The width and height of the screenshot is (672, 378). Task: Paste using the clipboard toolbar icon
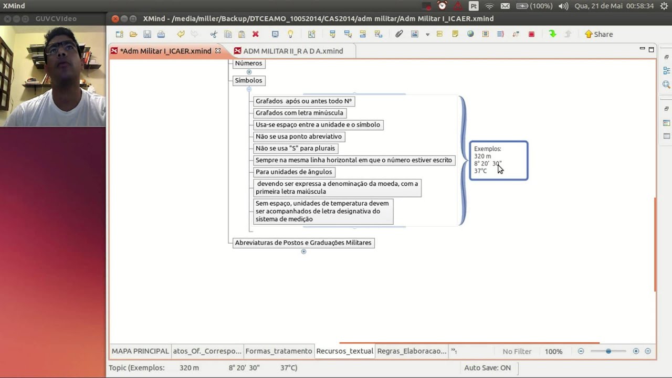click(x=241, y=34)
